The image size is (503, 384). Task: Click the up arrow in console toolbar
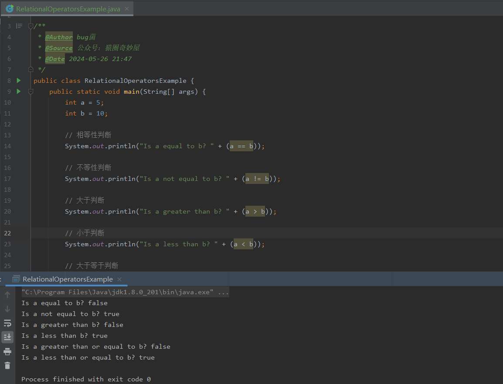7,295
